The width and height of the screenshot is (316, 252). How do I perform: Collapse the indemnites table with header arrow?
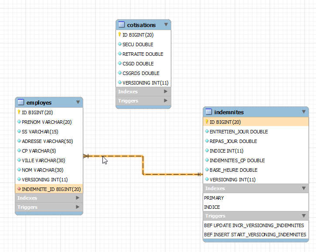(x=303, y=112)
